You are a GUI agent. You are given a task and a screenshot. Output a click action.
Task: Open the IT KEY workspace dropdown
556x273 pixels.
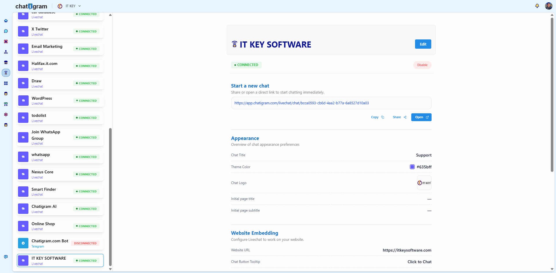point(69,6)
